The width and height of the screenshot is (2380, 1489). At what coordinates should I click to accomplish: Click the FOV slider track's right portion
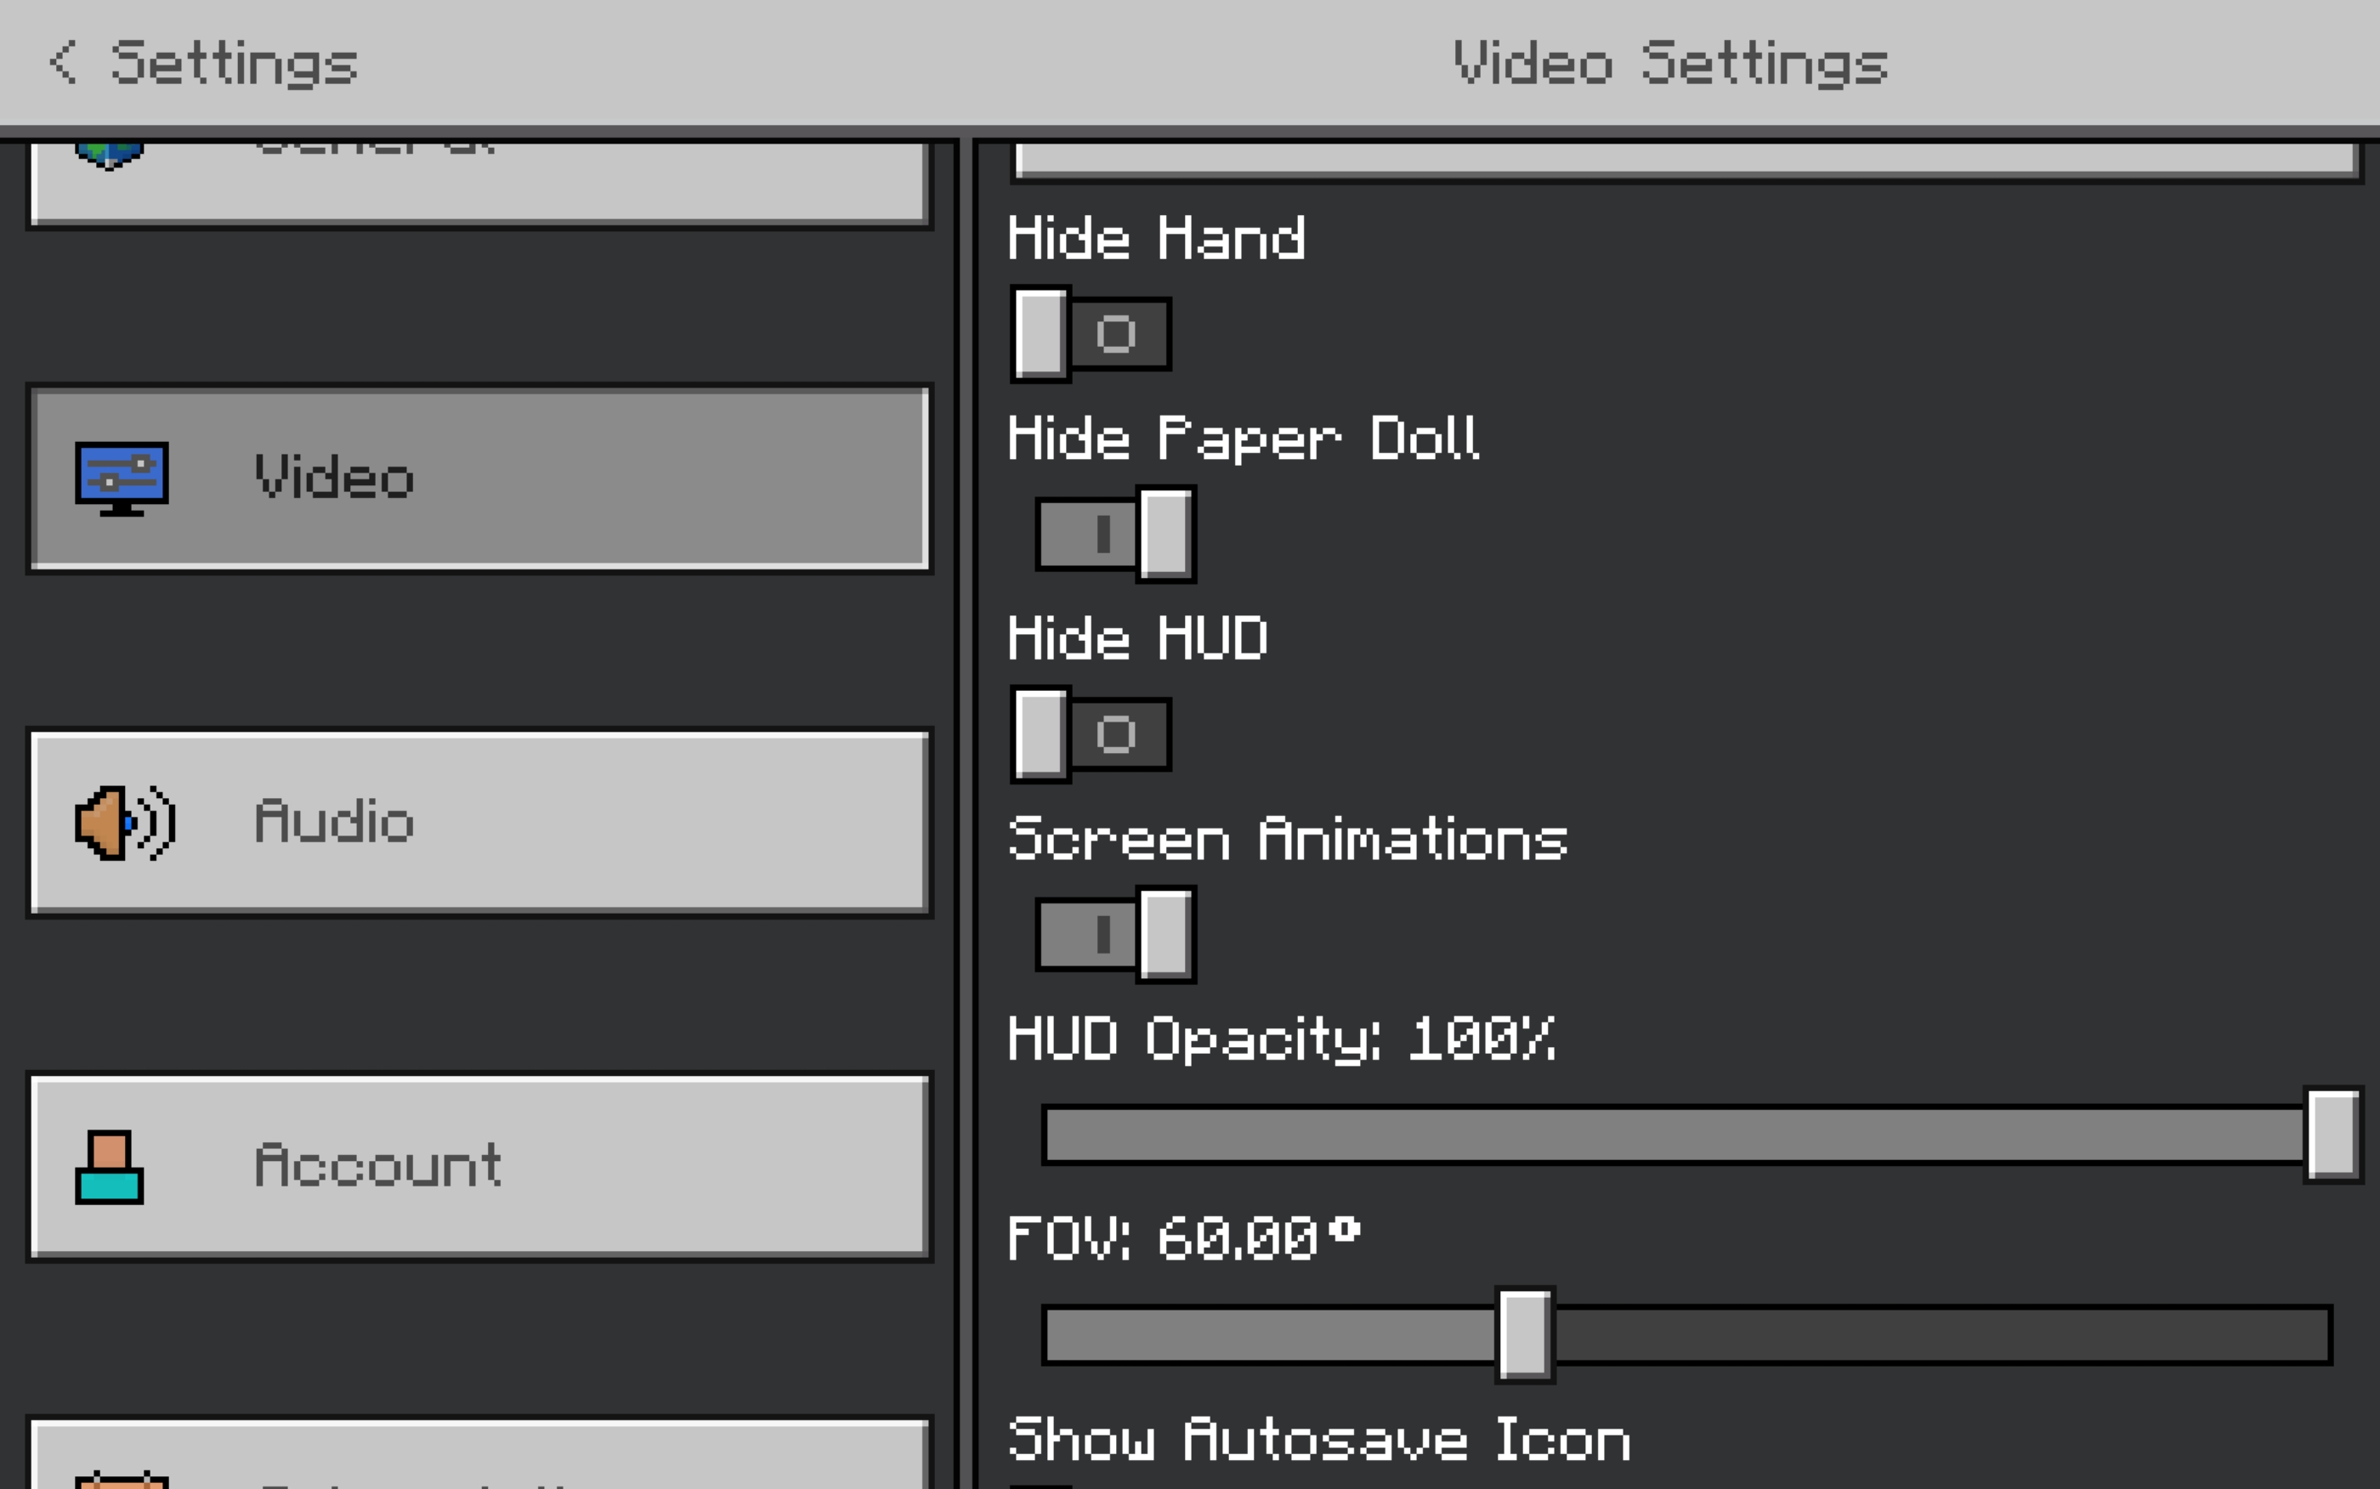coord(1940,1334)
